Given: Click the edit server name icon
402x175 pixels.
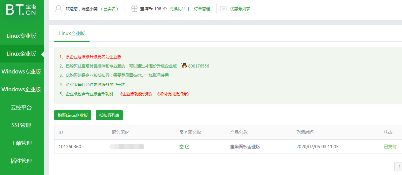Looking at the screenshot, I should pyautogui.click(x=188, y=147).
